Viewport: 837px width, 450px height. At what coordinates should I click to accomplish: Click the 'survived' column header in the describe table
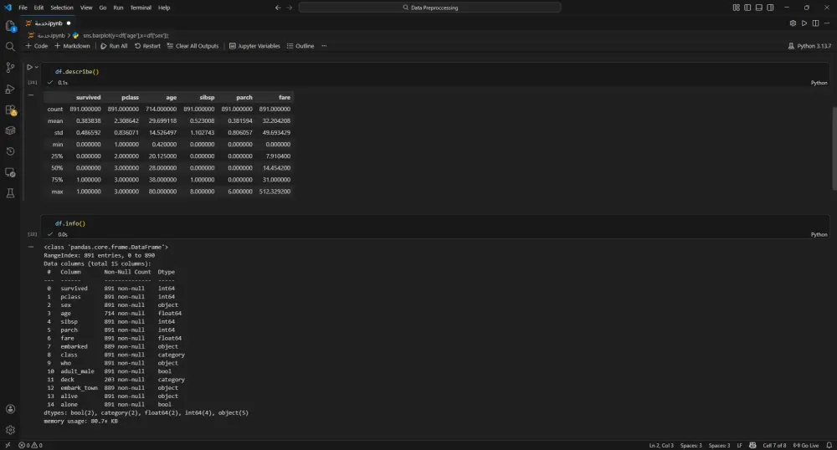(88, 98)
